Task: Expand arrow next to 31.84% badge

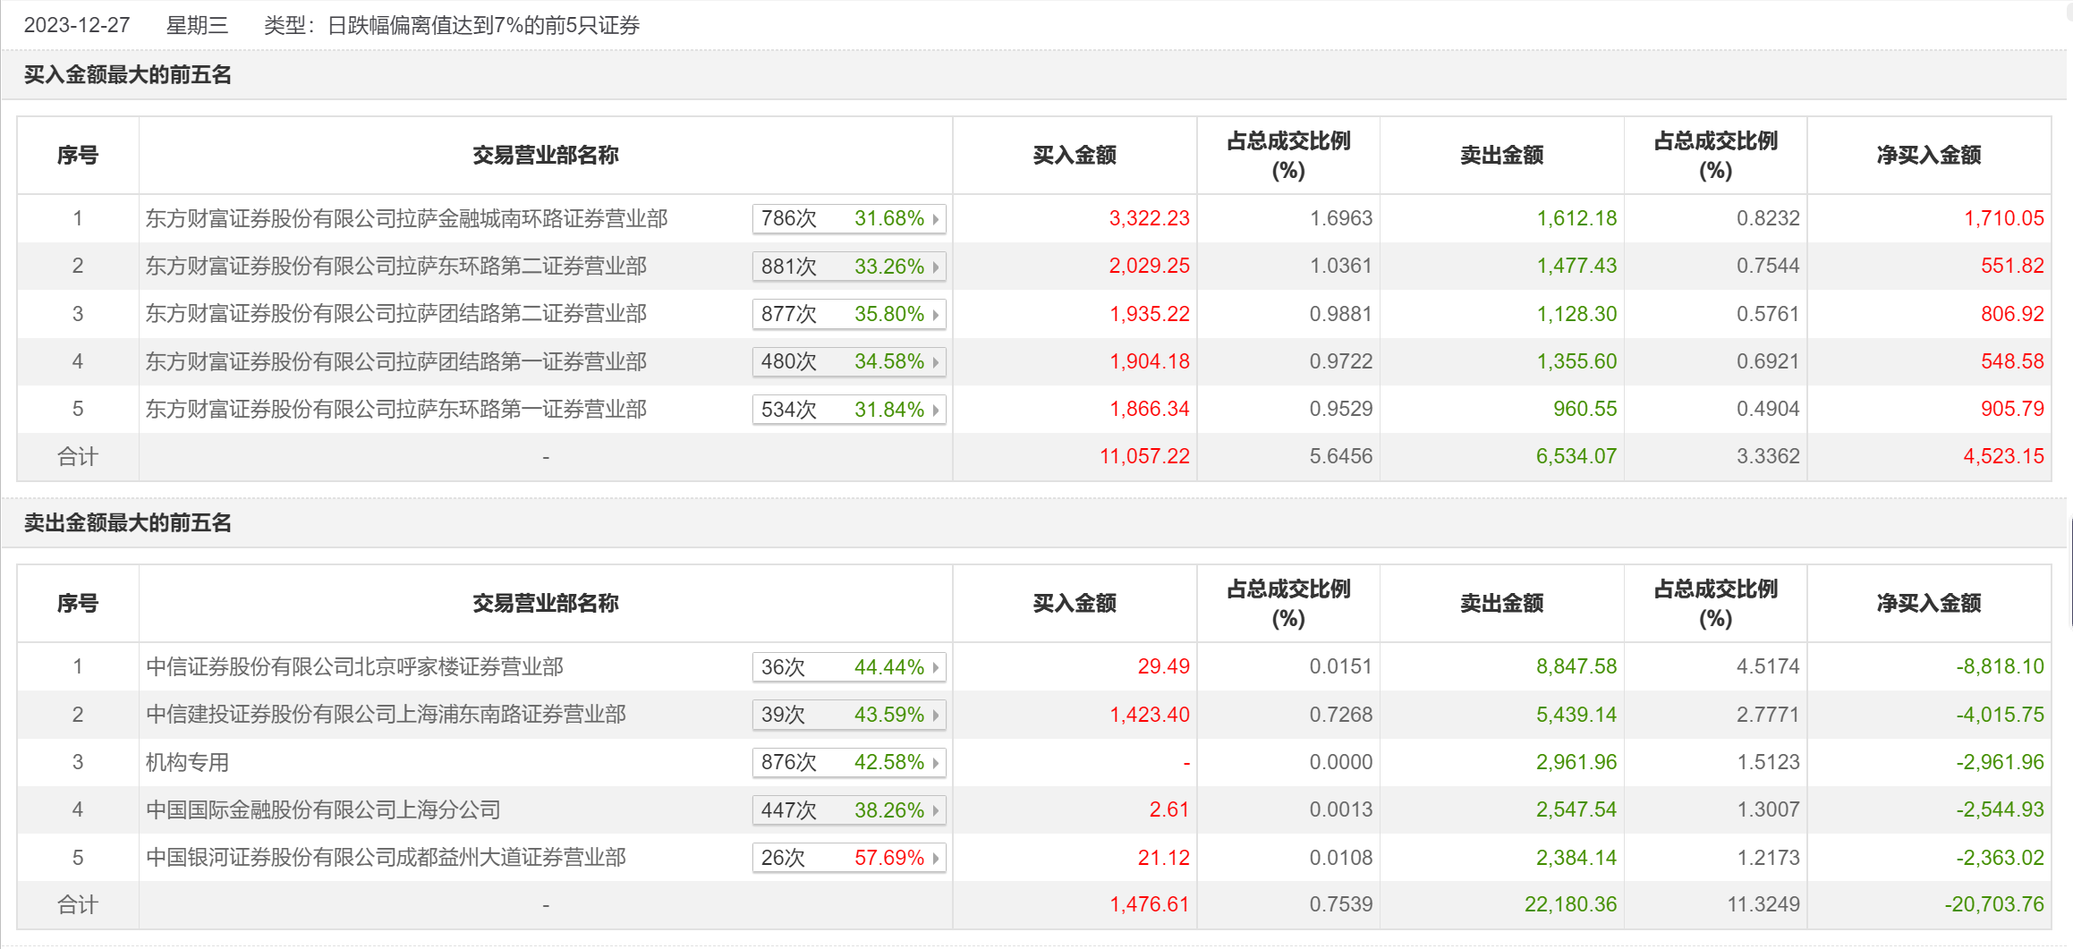Action: (x=936, y=411)
